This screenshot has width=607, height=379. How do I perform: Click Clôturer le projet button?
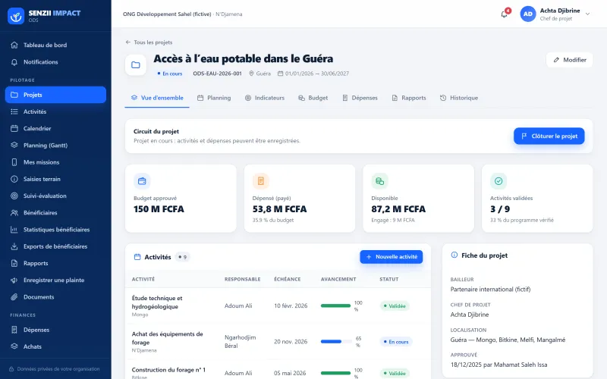(549, 136)
